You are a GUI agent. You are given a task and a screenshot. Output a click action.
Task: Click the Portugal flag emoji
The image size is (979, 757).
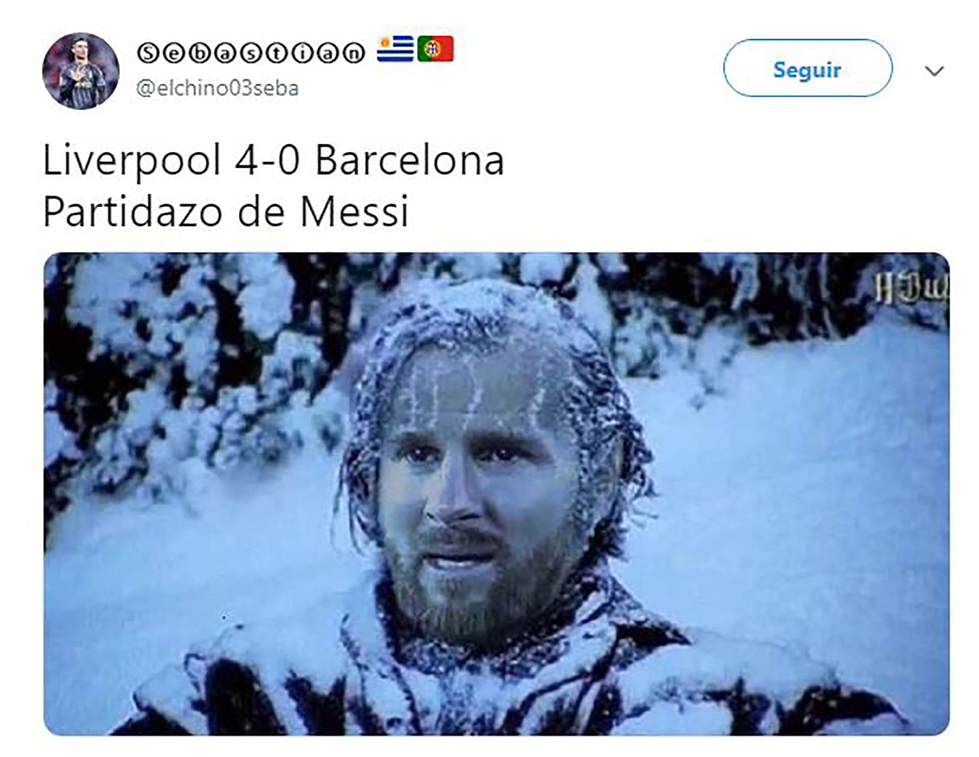[435, 49]
